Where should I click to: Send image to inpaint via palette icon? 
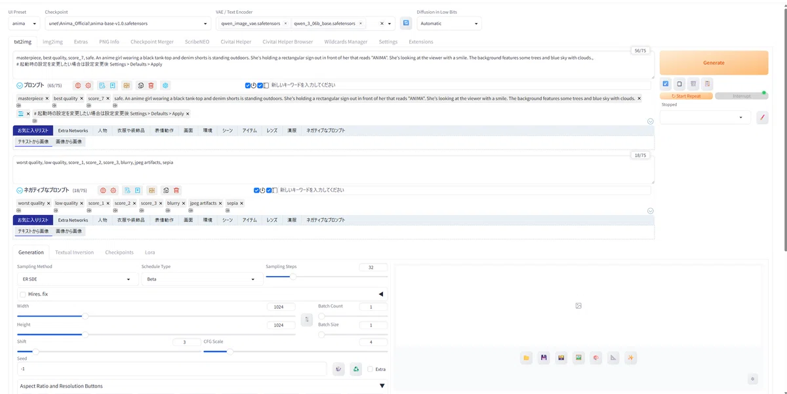click(596, 358)
